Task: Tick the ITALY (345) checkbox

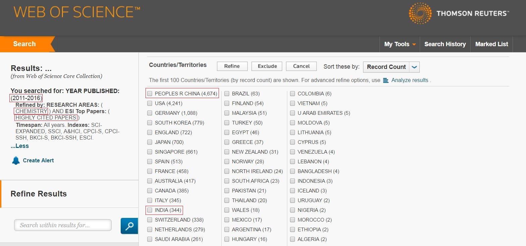Action: [150, 200]
